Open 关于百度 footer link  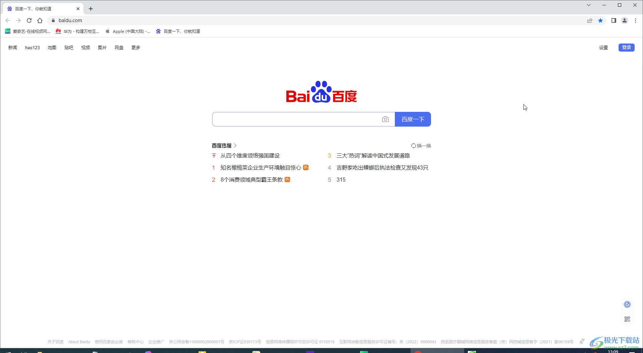click(x=55, y=342)
